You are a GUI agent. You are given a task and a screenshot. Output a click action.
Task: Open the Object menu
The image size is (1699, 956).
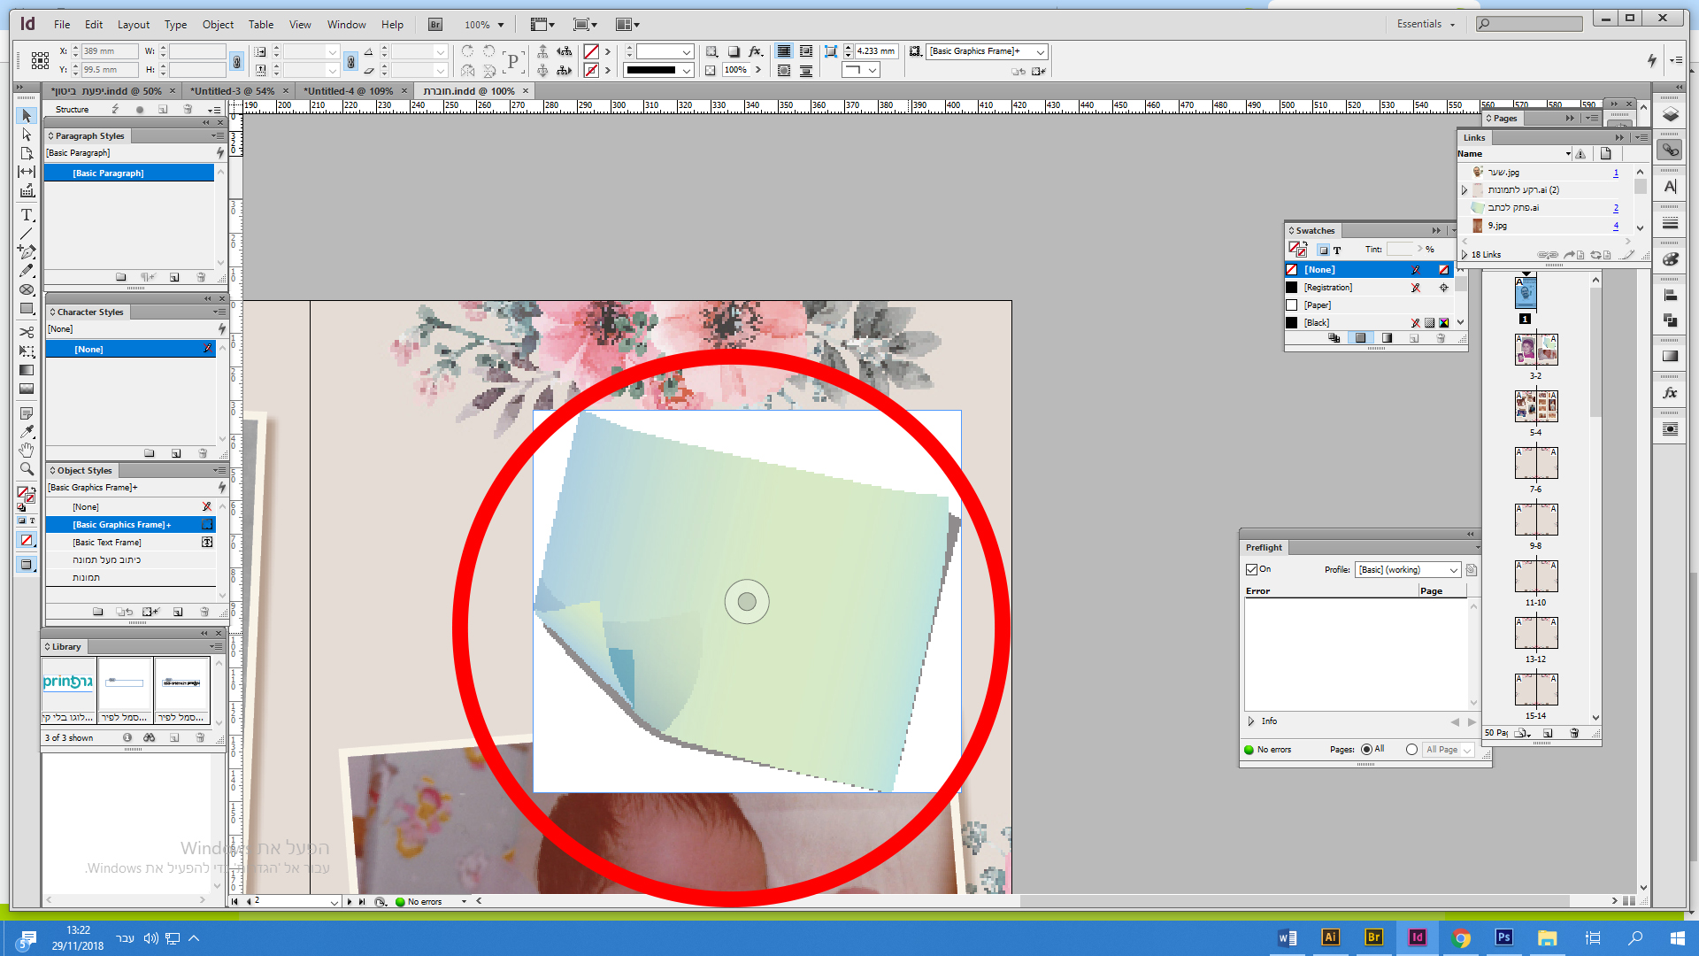point(218,25)
